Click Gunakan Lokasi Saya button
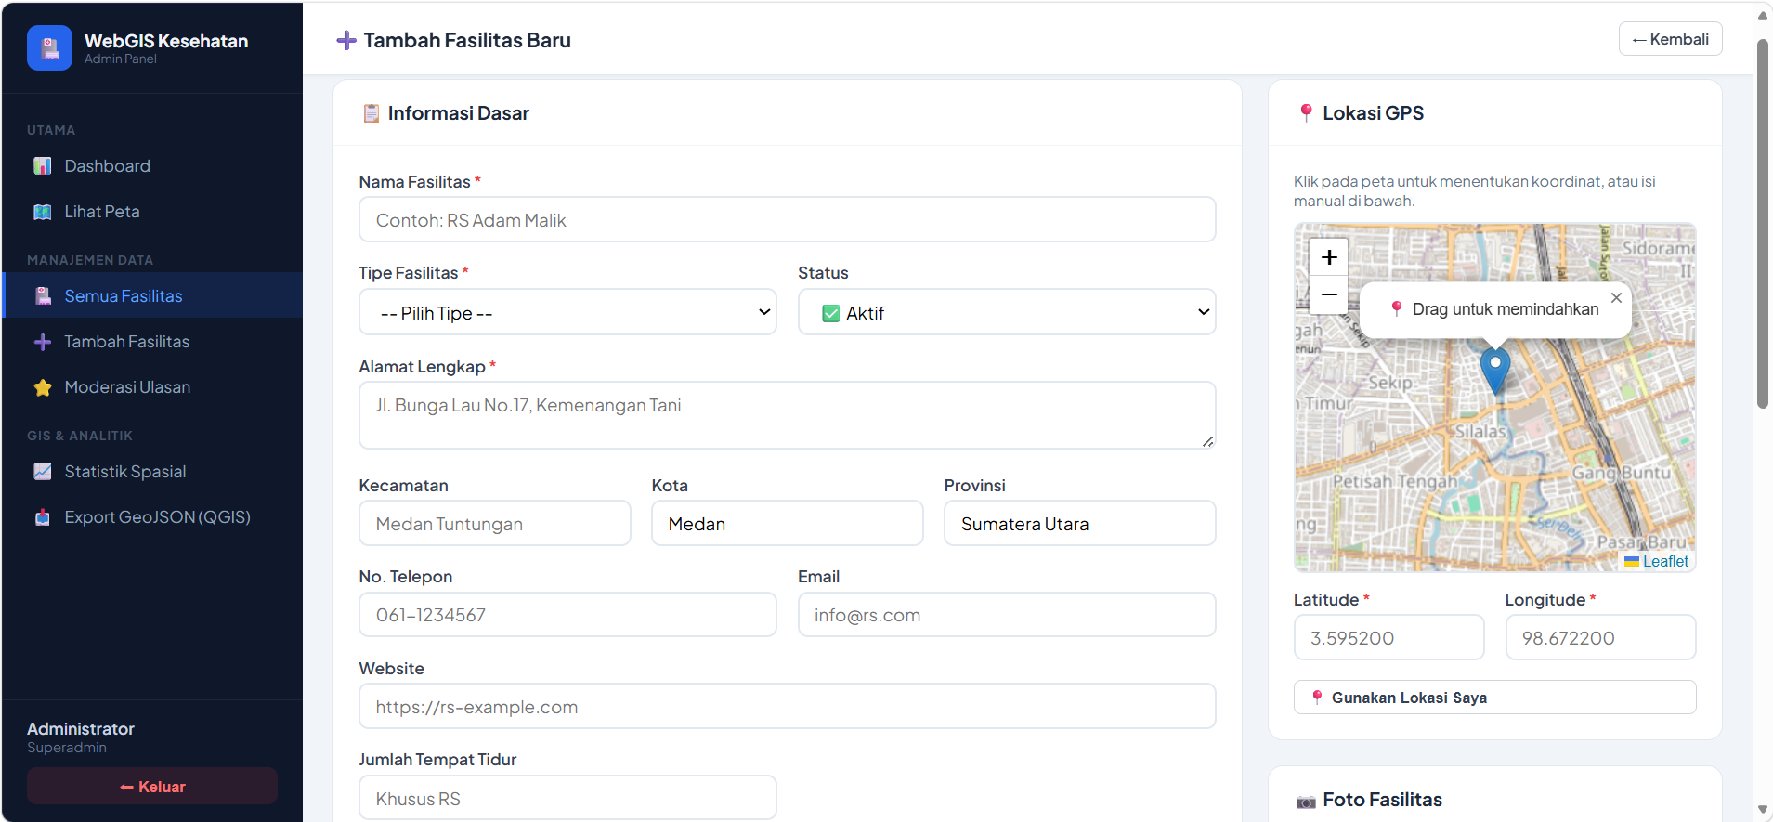This screenshot has width=1773, height=822. [x=1494, y=698]
